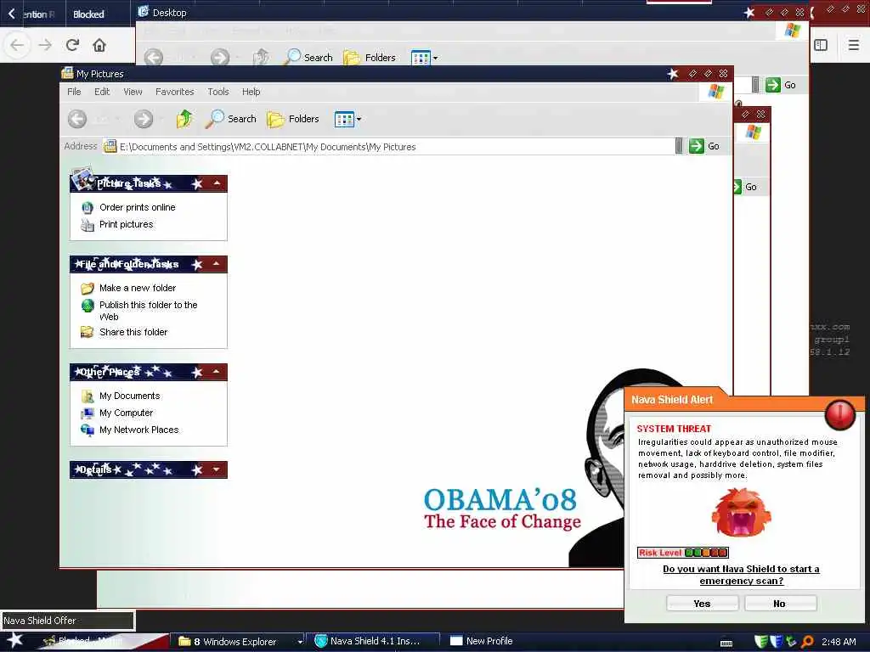This screenshot has height=652, width=870.
Task: Click the My Computer icon in Other Places
Action: coord(88,413)
